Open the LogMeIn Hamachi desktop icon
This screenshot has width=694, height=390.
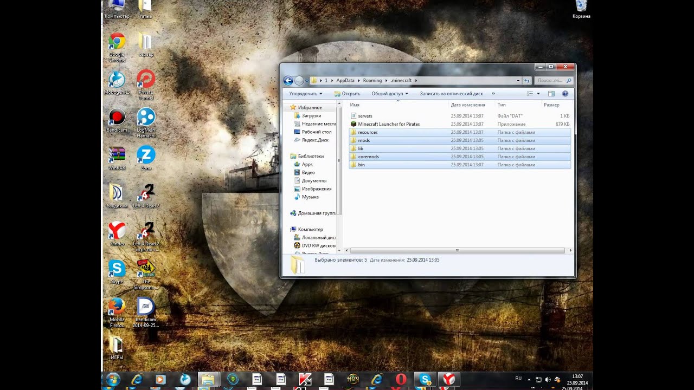pyautogui.click(x=146, y=123)
